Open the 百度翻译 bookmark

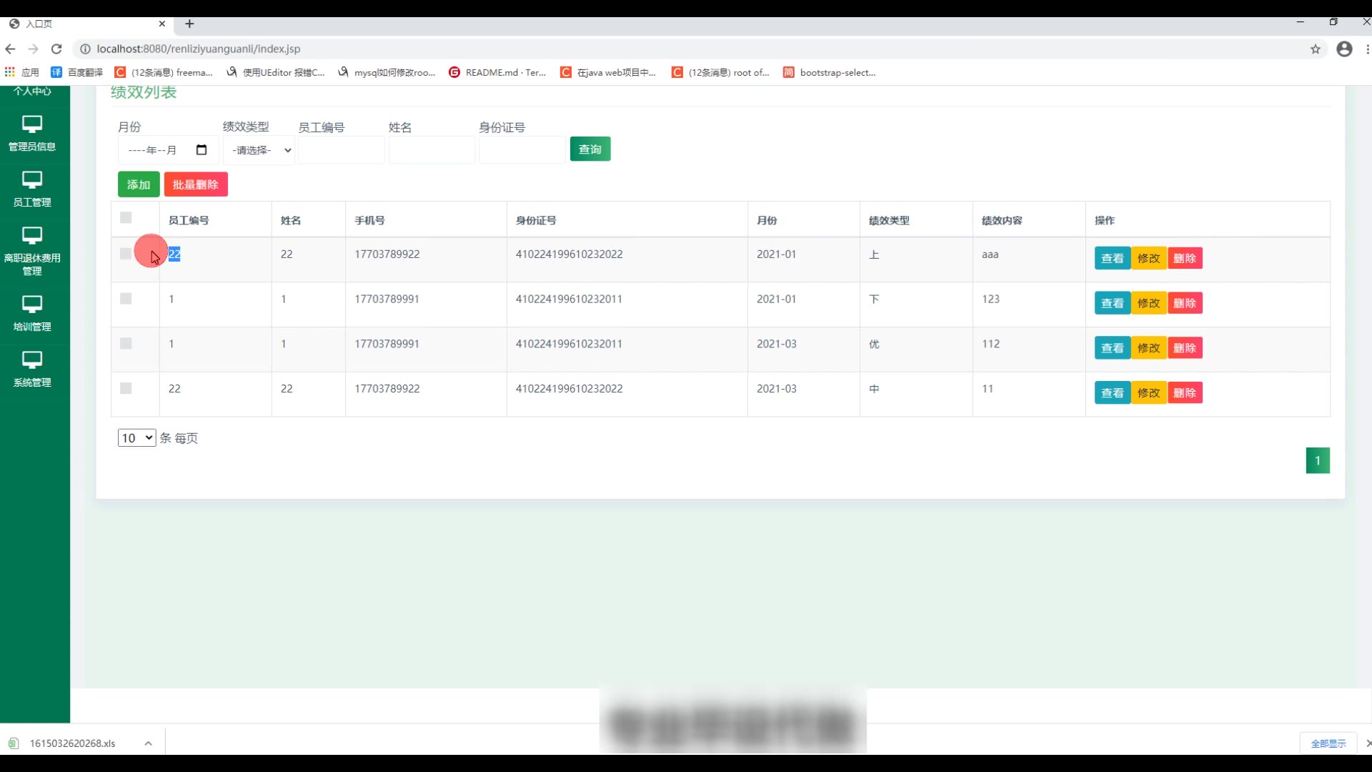click(x=76, y=72)
